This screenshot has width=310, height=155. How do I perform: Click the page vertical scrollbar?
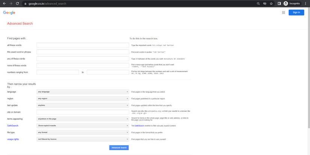click(x=309, y=67)
